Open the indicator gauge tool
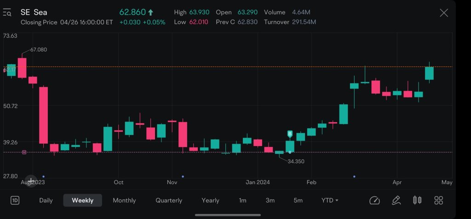Viewport: 471px width, 219px height. point(374,201)
